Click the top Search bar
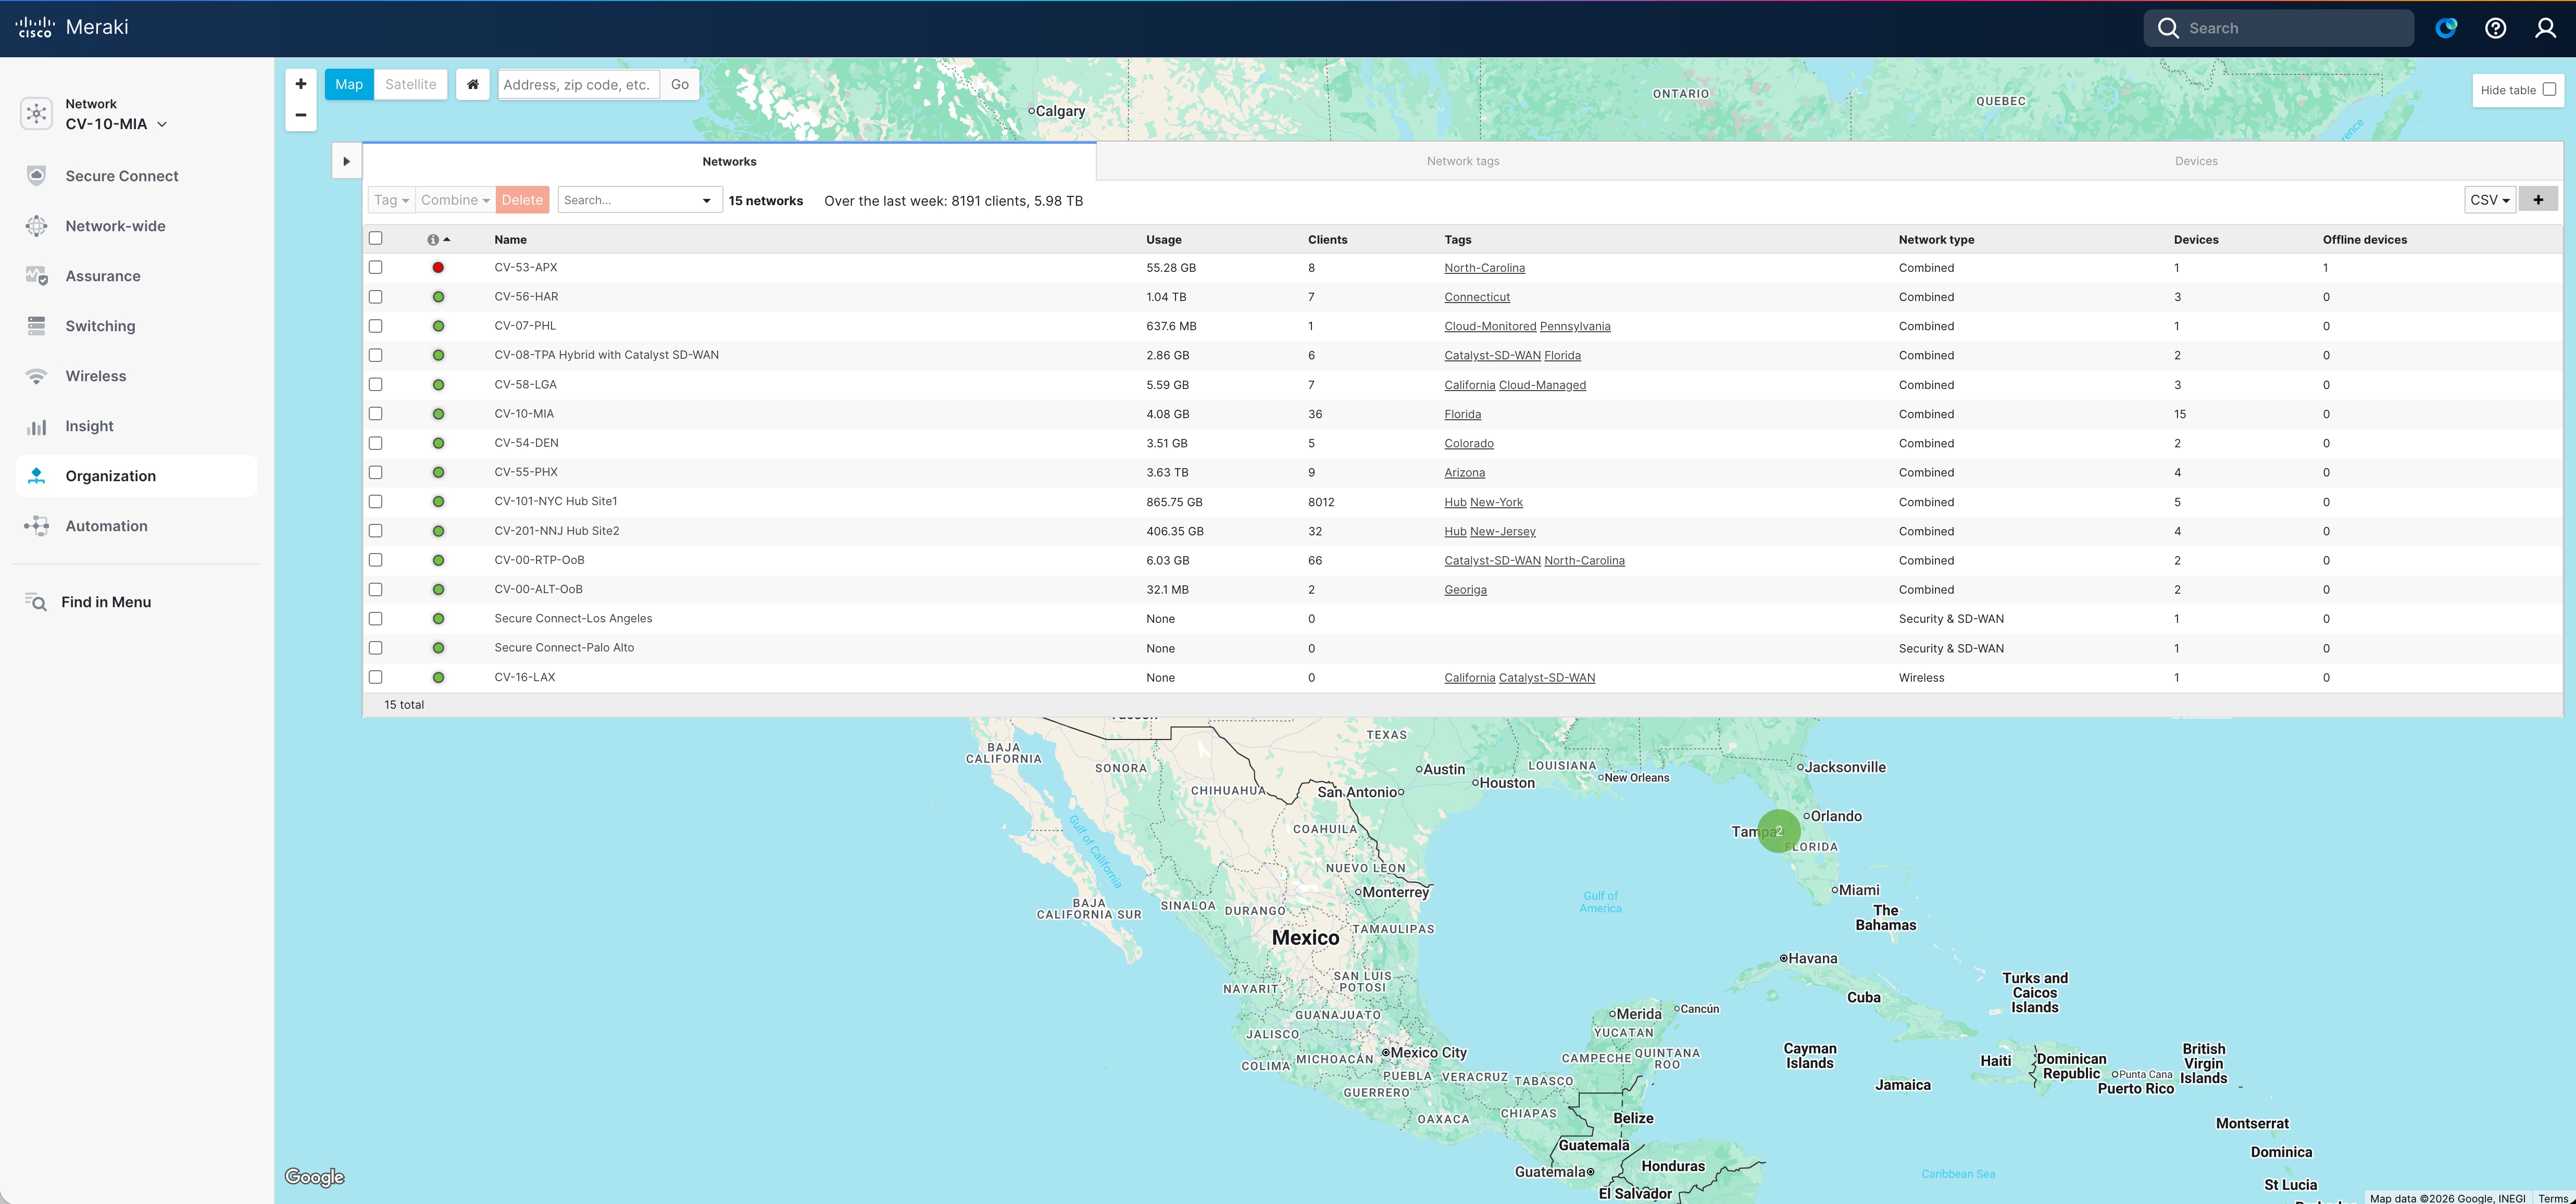2576x1204 pixels. point(2278,28)
